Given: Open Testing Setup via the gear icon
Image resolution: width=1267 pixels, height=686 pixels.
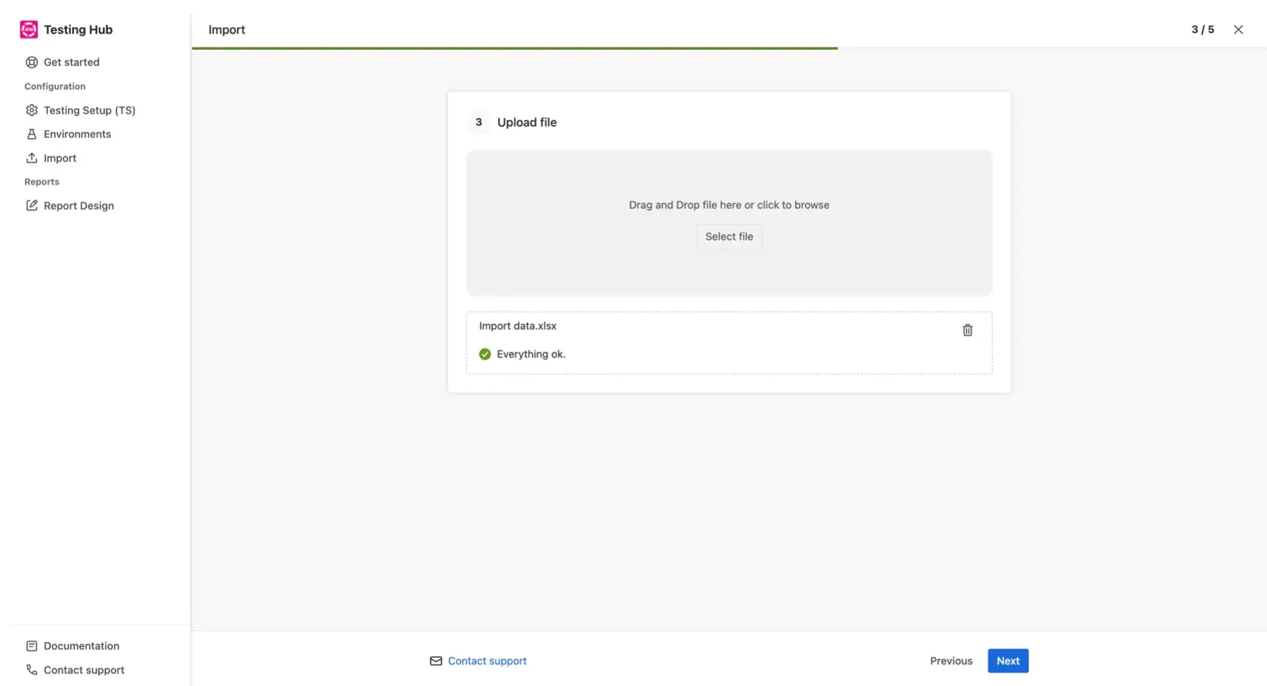Looking at the screenshot, I should point(32,109).
